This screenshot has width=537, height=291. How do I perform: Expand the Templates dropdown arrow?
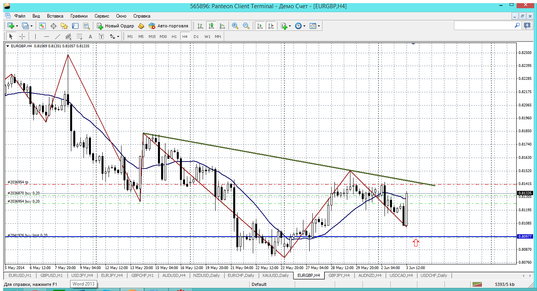pyautogui.click(x=319, y=26)
